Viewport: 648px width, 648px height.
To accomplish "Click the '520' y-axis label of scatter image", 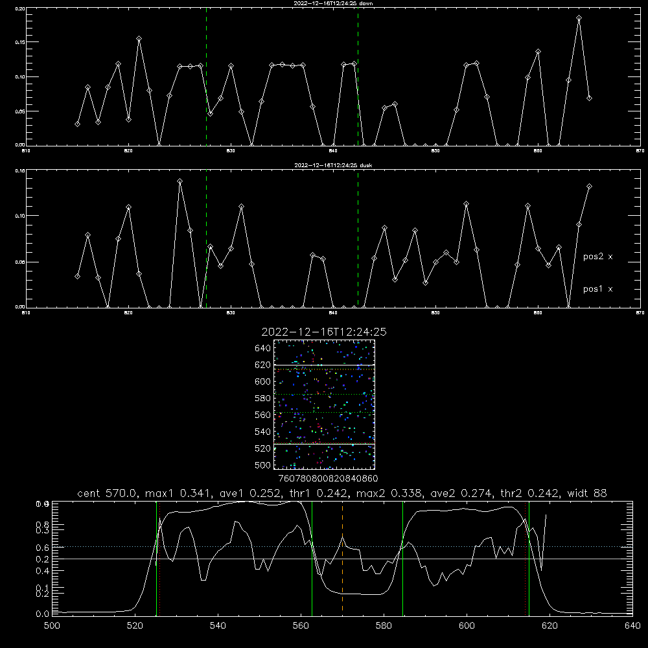I will coord(263,448).
